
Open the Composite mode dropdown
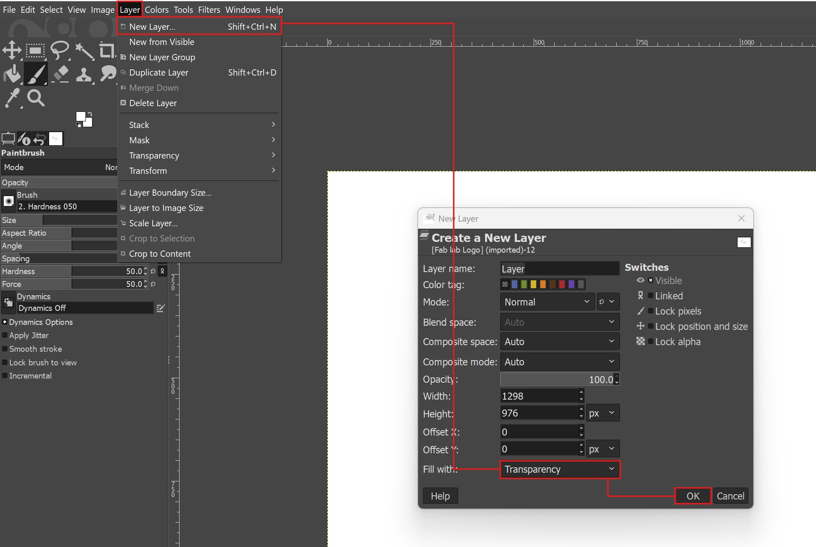(x=560, y=362)
